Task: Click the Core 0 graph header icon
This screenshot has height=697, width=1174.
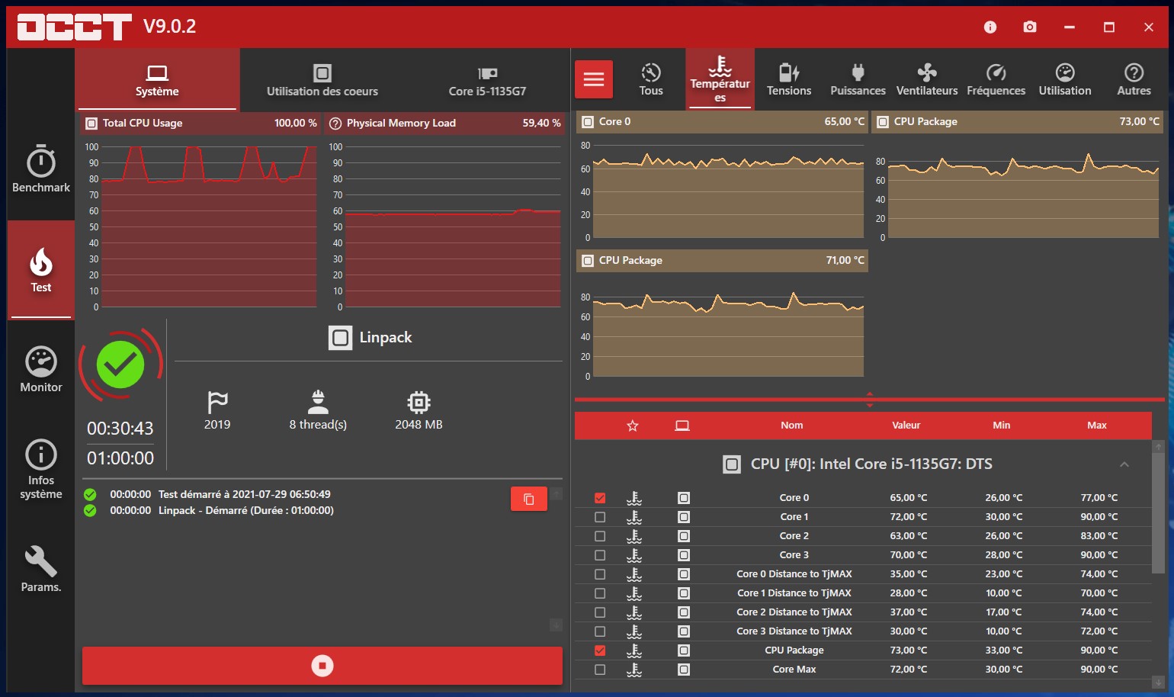Action: (x=588, y=121)
